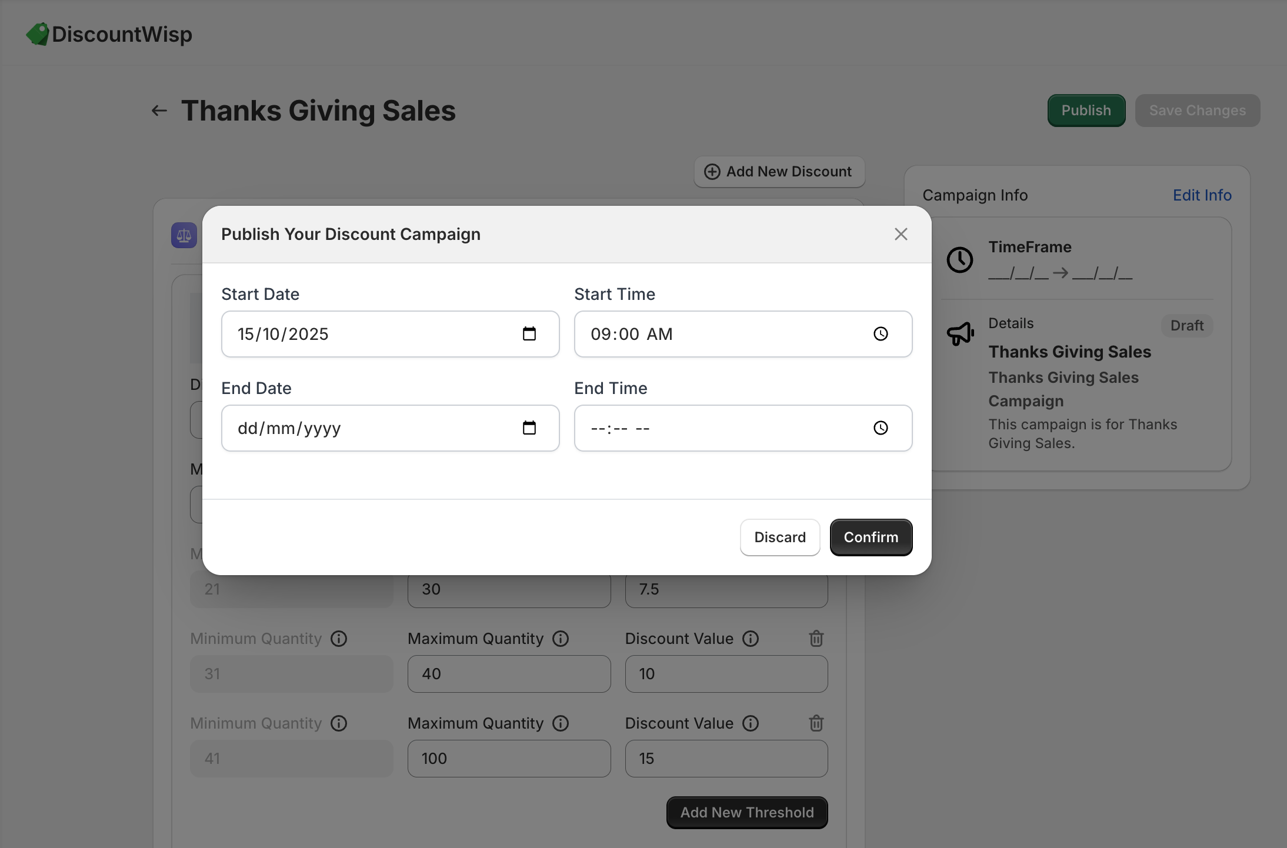The image size is (1287, 848).
Task: Open Start Date calendar picker icon
Action: (x=529, y=334)
